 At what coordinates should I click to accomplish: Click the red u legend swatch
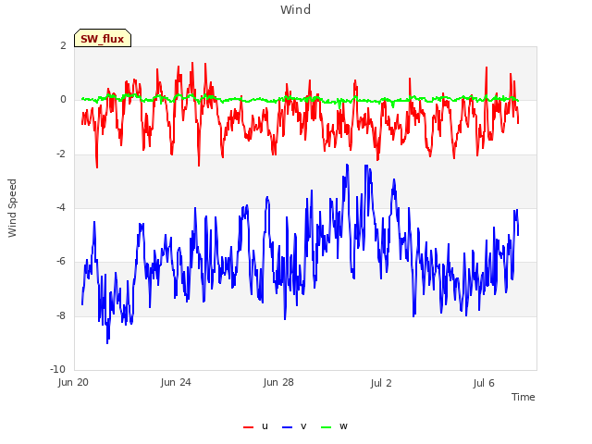coord(248,427)
